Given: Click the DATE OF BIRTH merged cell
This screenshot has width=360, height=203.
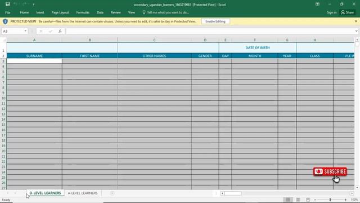Looking at the screenshot, I should [x=258, y=47].
